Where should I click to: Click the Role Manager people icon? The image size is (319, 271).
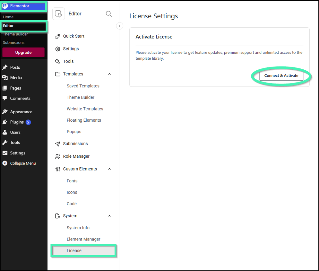(x=58, y=157)
